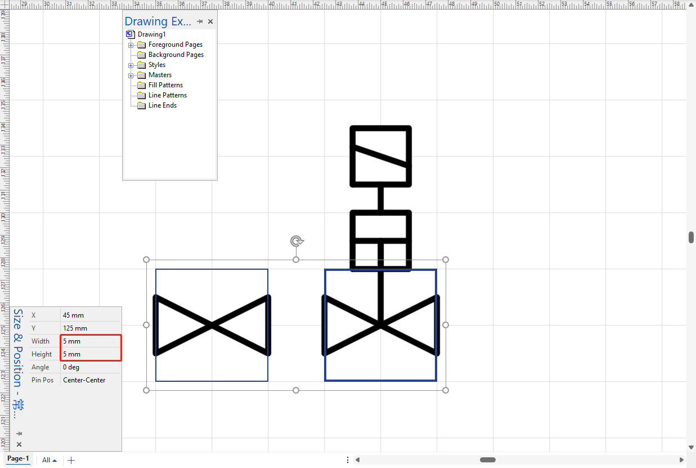
Task: Close the Drawing Explorer window
Action: click(x=210, y=21)
